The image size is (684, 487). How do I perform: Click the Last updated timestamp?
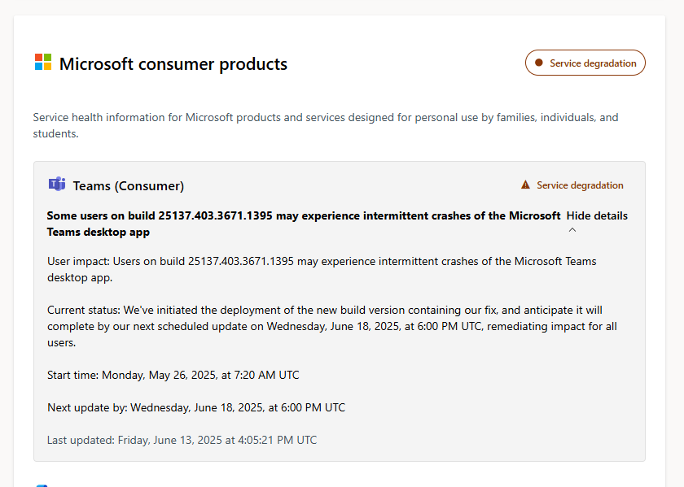182,440
